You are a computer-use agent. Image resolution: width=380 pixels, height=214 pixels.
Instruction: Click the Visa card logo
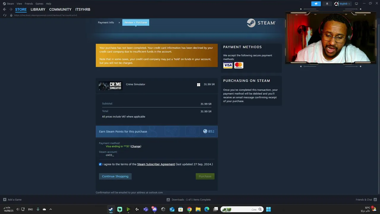(x=228, y=65)
